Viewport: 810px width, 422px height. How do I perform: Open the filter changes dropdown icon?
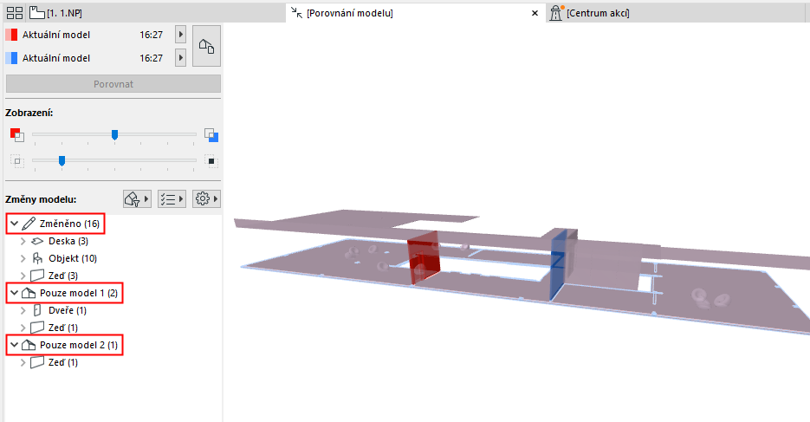pos(137,198)
